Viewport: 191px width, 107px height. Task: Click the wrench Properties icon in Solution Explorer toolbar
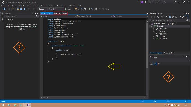[x=183, y=17]
